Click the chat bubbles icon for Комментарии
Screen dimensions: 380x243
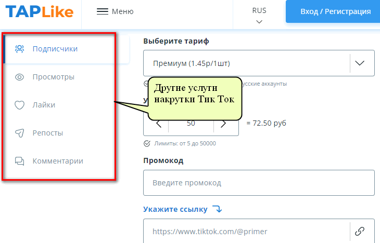pyautogui.click(x=19, y=161)
